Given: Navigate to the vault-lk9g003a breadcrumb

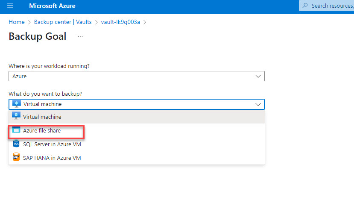Looking at the screenshot, I should (x=120, y=22).
